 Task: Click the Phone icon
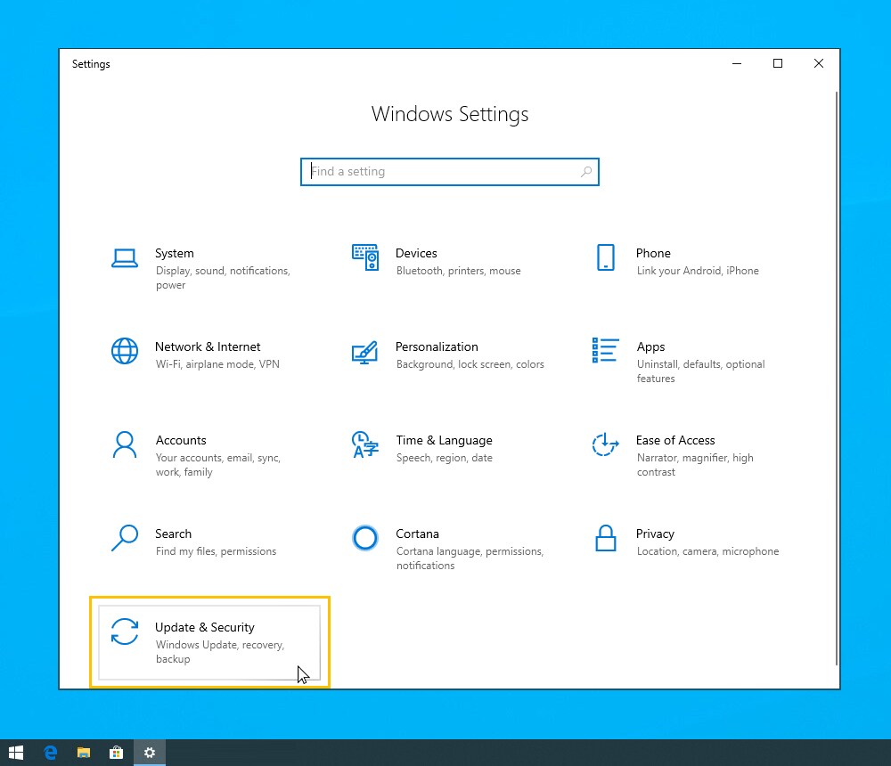(606, 257)
